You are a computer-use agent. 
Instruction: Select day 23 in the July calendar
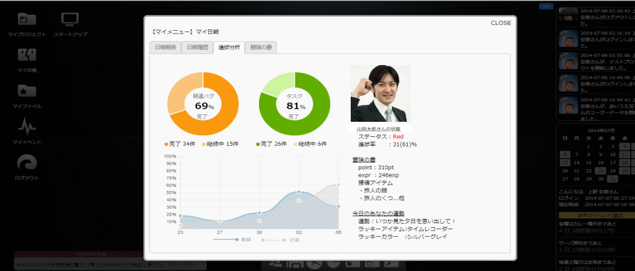point(599,171)
